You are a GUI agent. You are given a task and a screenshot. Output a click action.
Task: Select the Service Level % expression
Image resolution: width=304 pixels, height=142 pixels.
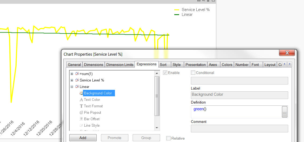92,80
